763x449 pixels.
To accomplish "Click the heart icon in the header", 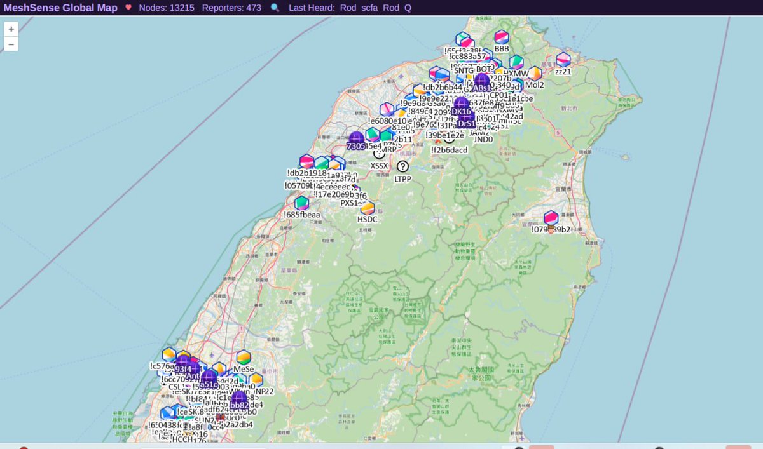I will 128,8.
